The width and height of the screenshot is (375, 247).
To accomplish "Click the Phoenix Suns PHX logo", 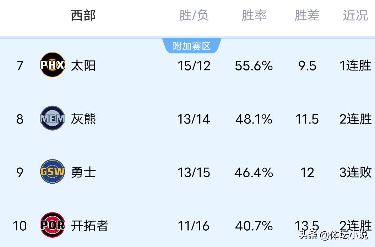I will (x=52, y=65).
